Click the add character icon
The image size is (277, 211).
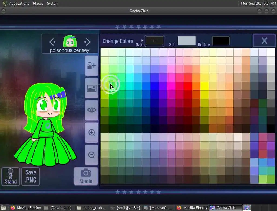[x=91, y=66]
